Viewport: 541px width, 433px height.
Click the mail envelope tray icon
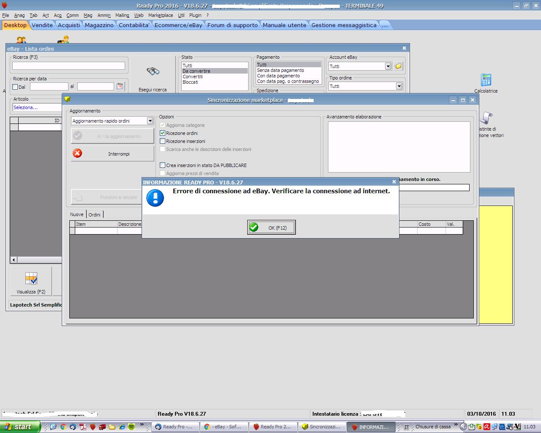tap(472, 427)
